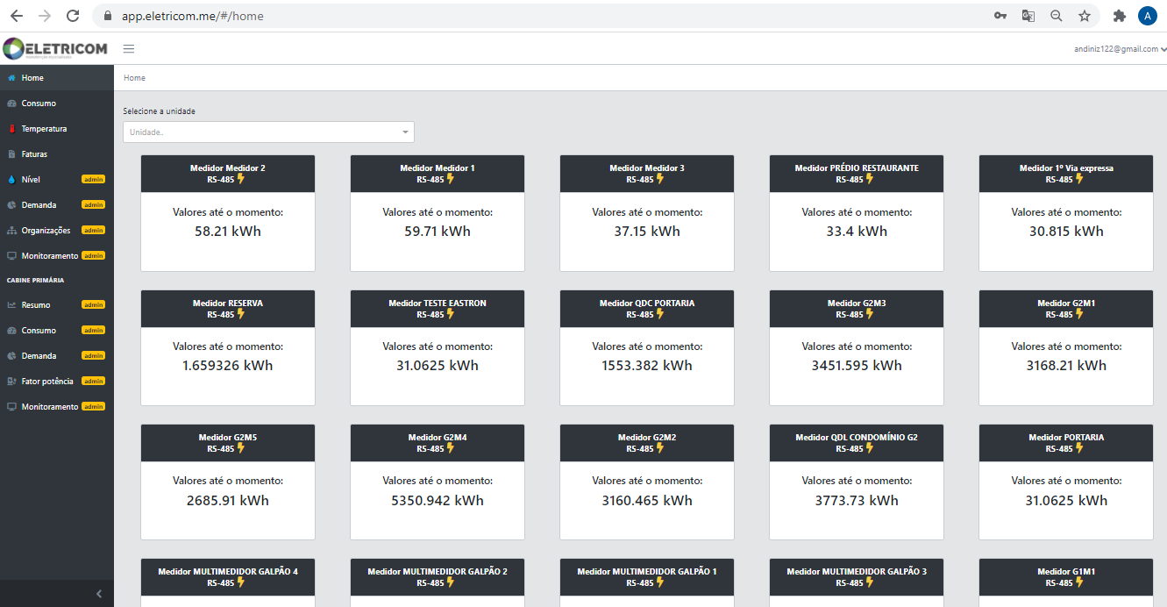The image size is (1167, 607).
Task: Open the Medidor G2M3 card header
Action: (x=857, y=309)
